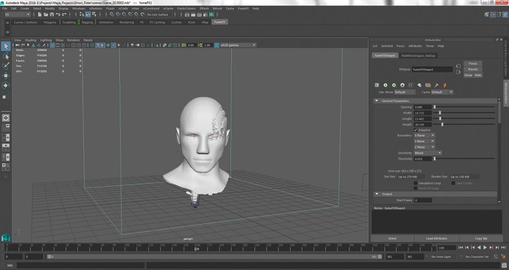
Task: Adjust the Threshold slider handle
Action: pyautogui.click(x=434, y=159)
